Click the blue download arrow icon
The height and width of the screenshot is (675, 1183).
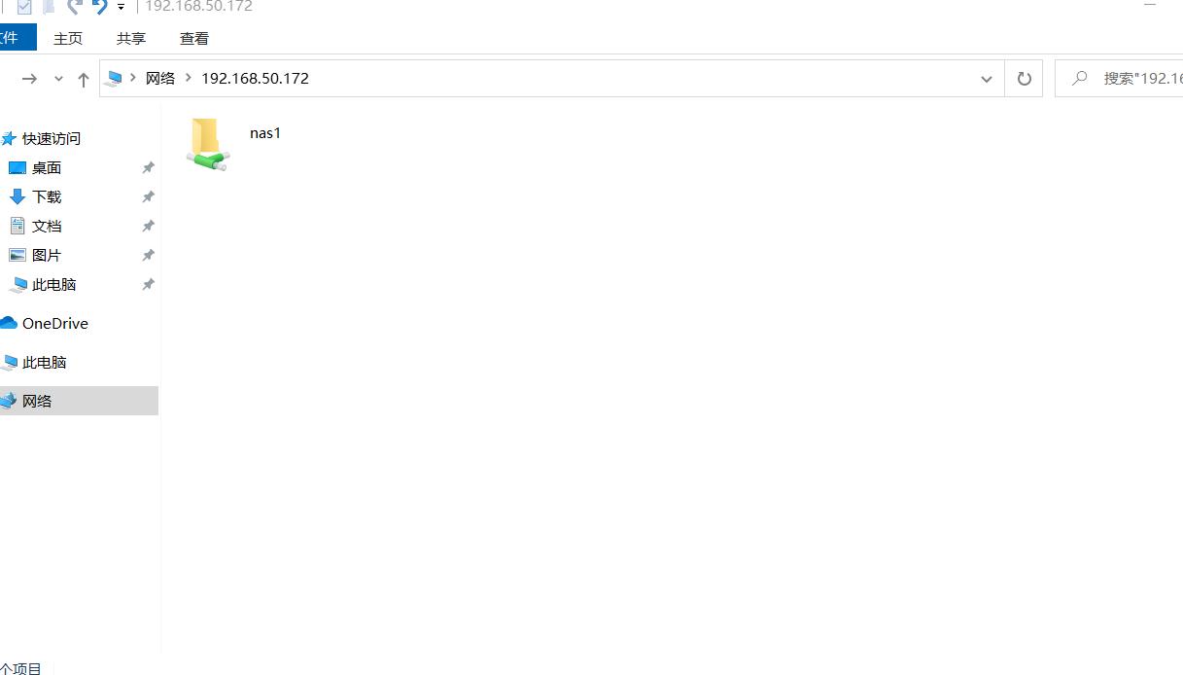point(17,196)
